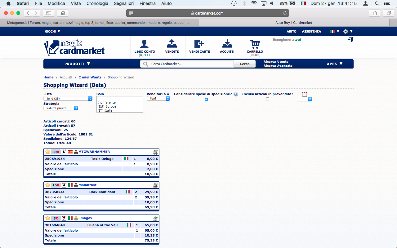Click the calendar 7 icon for ilmagox
The height and width of the screenshot is (248, 397).
pos(64,218)
